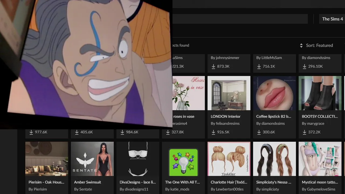Open the DivaDesigns lace lingerie thumbnail
Viewport: 345px width, 194px height.
pyautogui.click(x=138, y=159)
